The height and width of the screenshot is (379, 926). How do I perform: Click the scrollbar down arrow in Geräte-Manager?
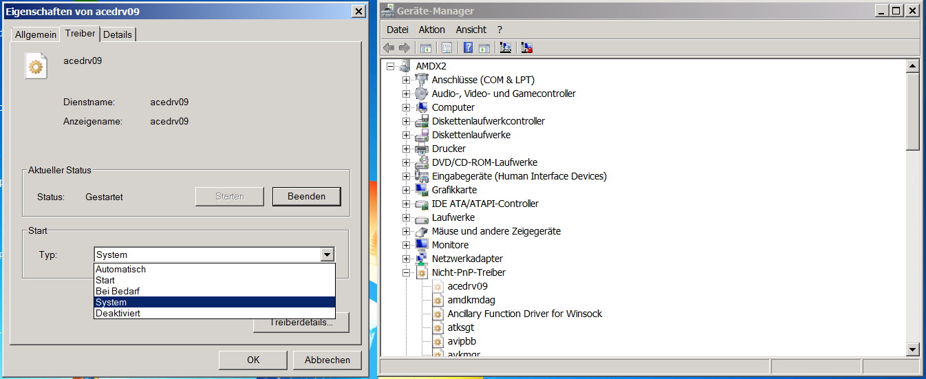click(x=913, y=349)
